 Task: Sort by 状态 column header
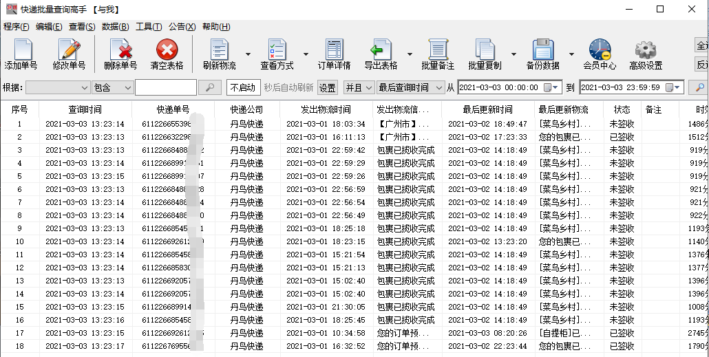[622, 109]
